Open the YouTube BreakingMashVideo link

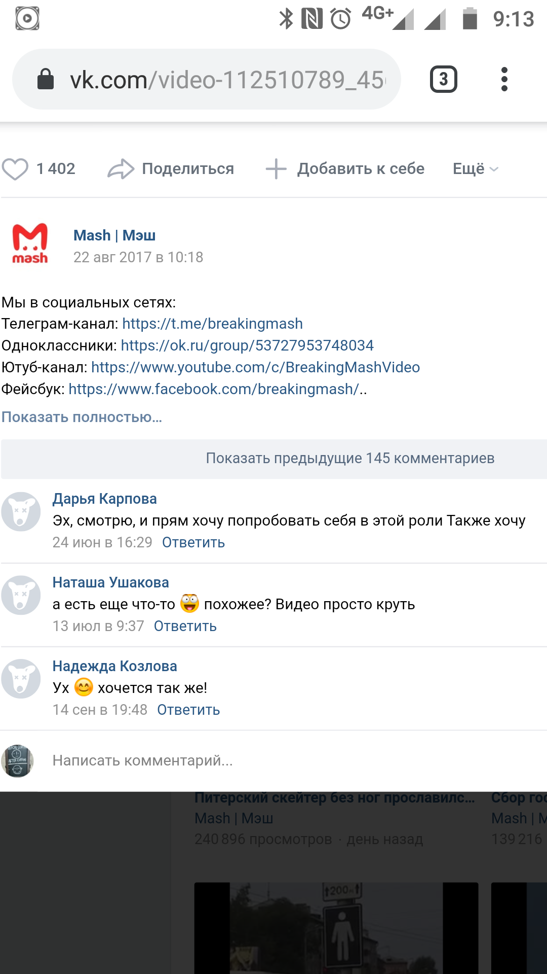click(255, 367)
